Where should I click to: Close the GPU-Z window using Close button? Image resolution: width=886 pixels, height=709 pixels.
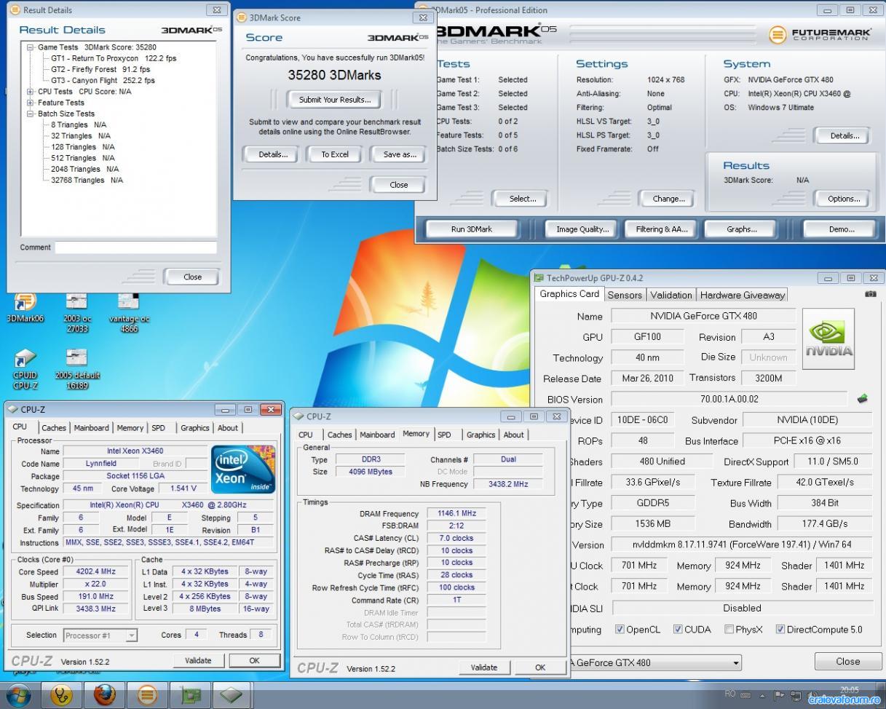point(847,662)
